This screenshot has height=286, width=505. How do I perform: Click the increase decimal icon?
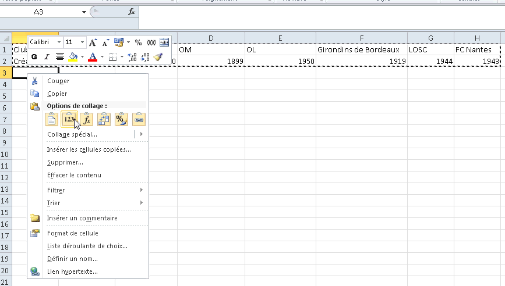pos(132,57)
